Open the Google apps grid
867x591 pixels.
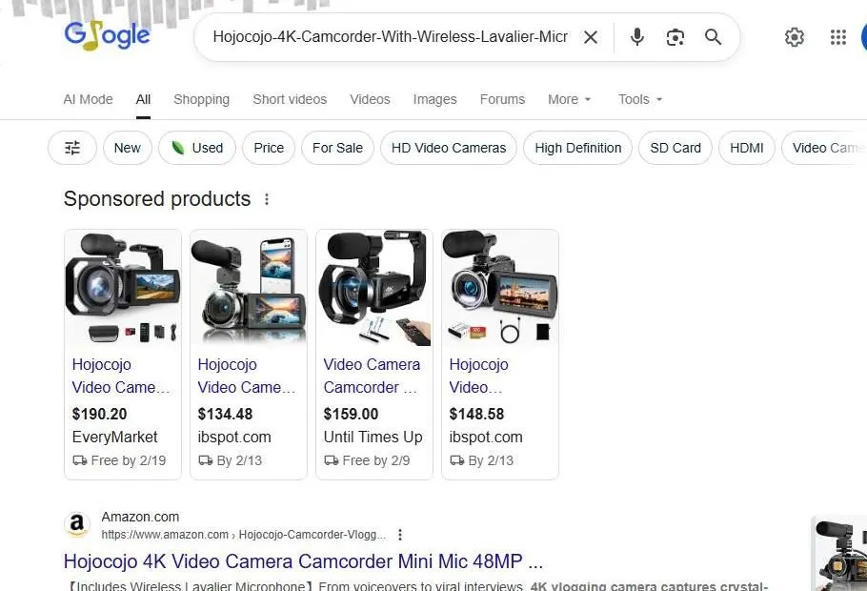pos(837,36)
